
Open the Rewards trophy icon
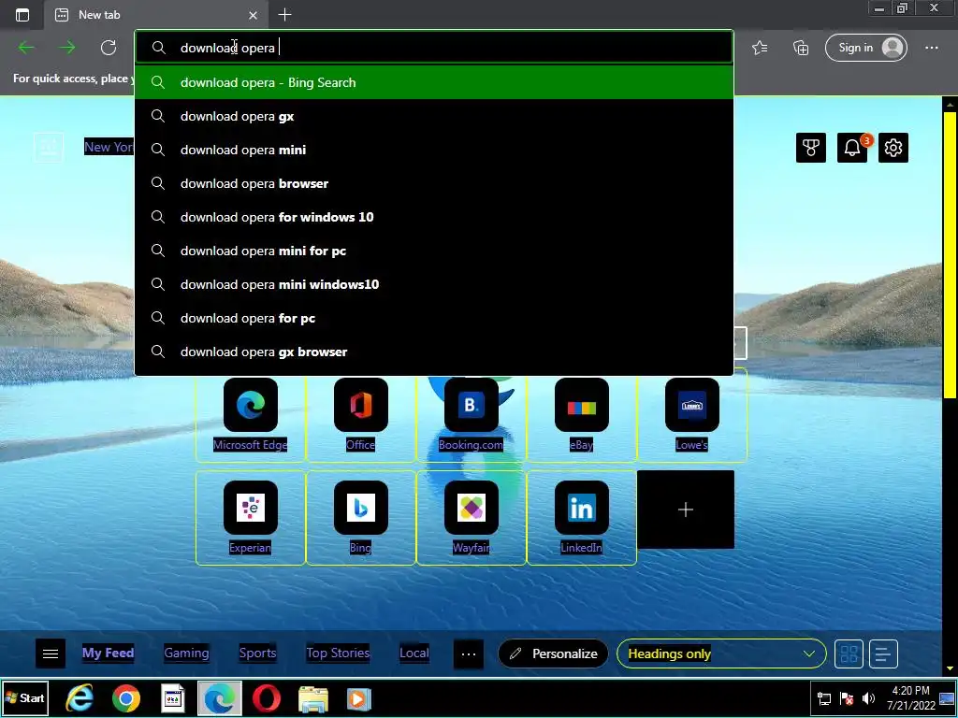pos(811,148)
